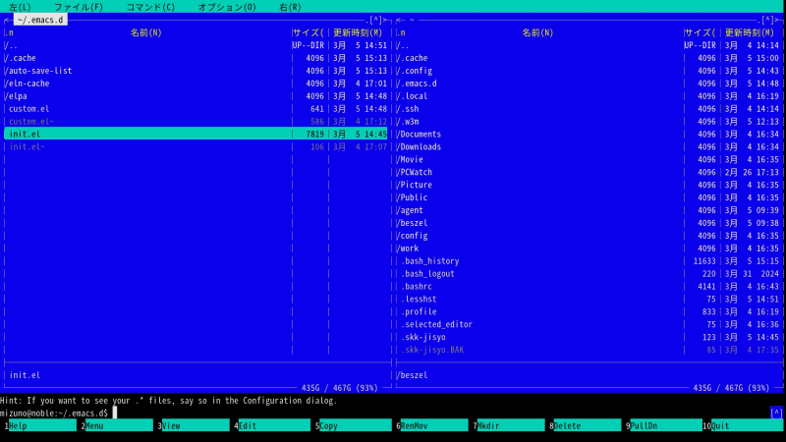This screenshot has height=442, width=786.
Task: Select .bash_history file
Action: [x=588, y=261]
